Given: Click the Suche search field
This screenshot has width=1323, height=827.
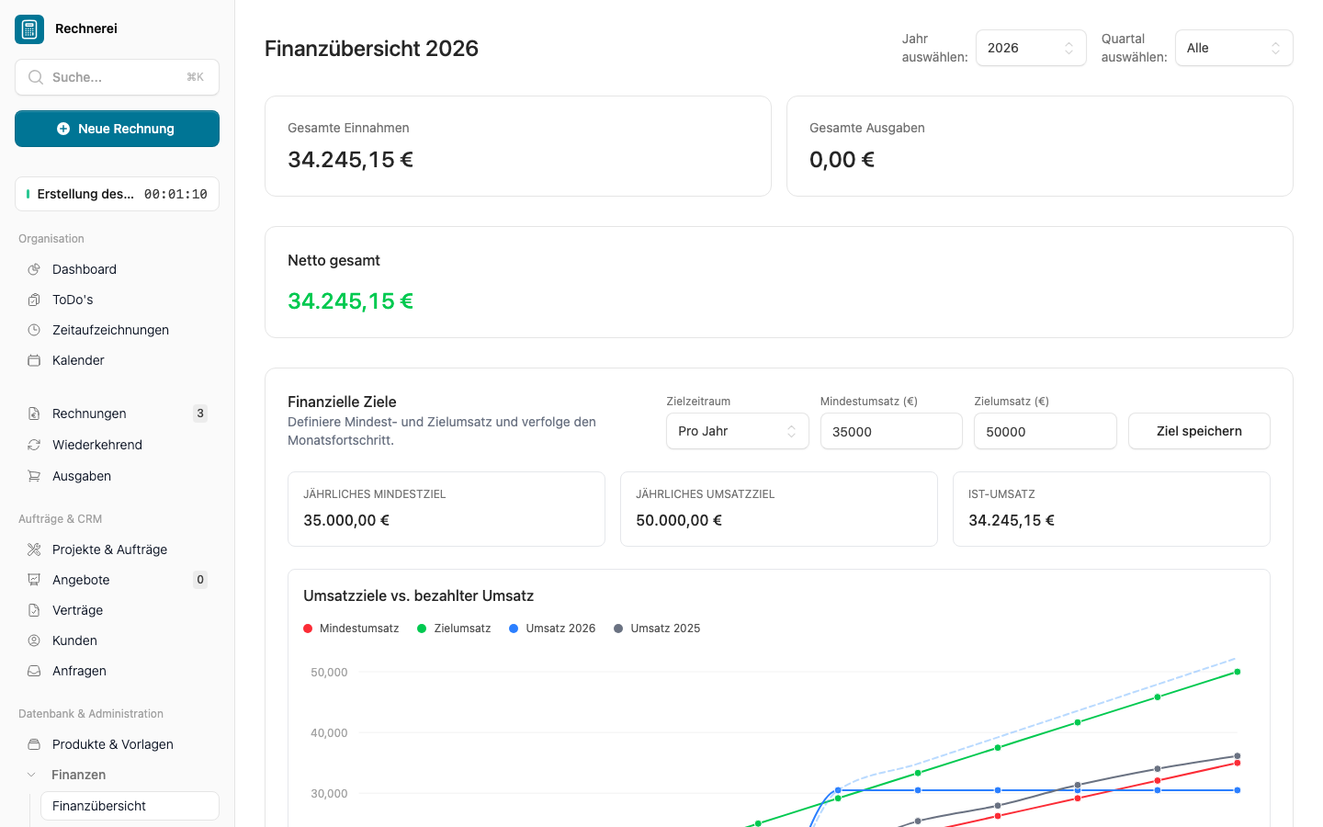Looking at the screenshot, I should click(x=117, y=77).
